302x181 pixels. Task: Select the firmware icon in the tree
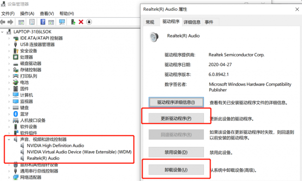click(x=16, y=89)
